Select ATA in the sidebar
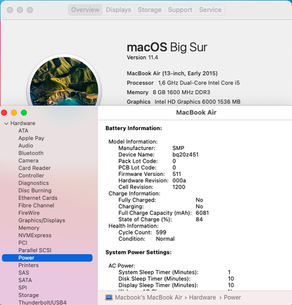Screen dimensions: 292x305 pos(23,131)
